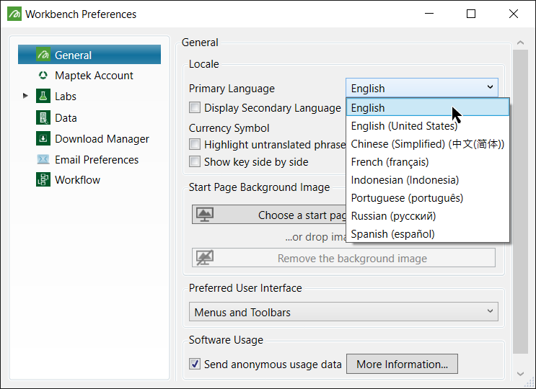Disable Send anonymous usage data
The width and height of the screenshot is (536, 389).
195,365
